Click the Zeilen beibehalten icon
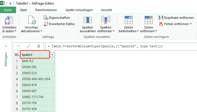 129,20
